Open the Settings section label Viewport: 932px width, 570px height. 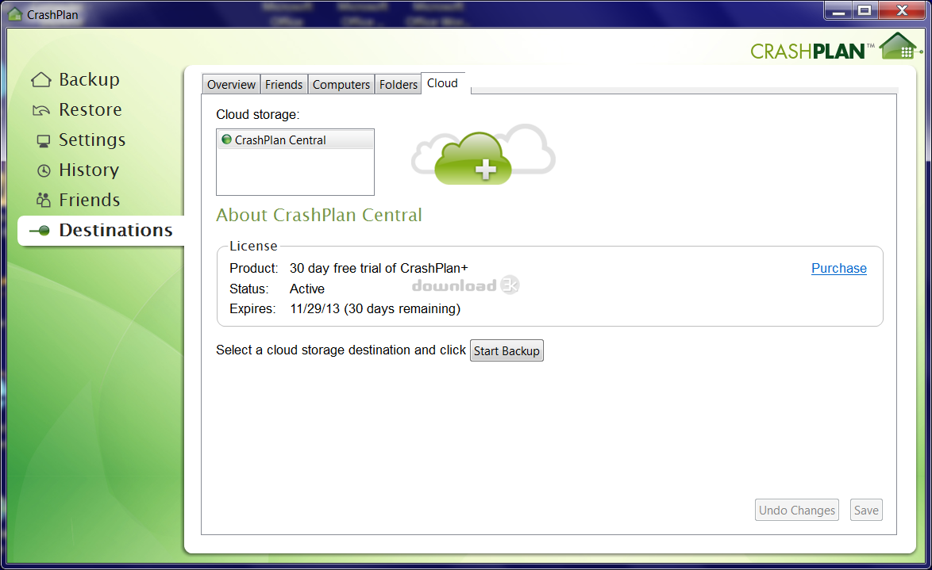tap(92, 140)
